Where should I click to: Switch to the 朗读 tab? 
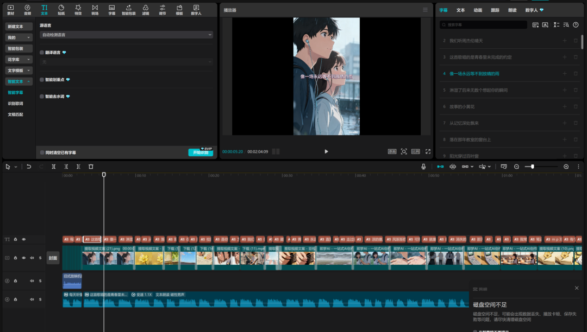pyautogui.click(x=512, y=10)
